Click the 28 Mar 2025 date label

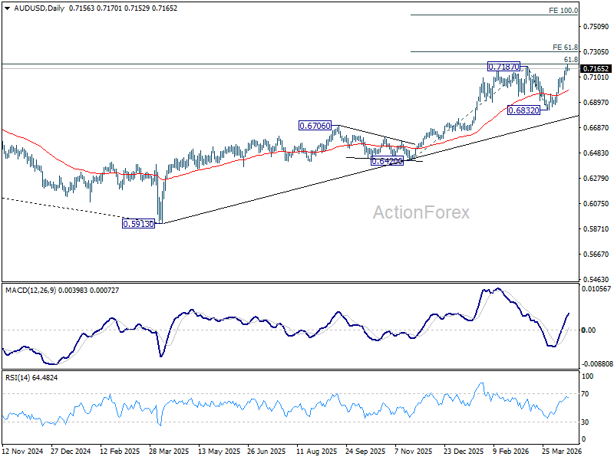pyautogui.click(x=169, y=452)
